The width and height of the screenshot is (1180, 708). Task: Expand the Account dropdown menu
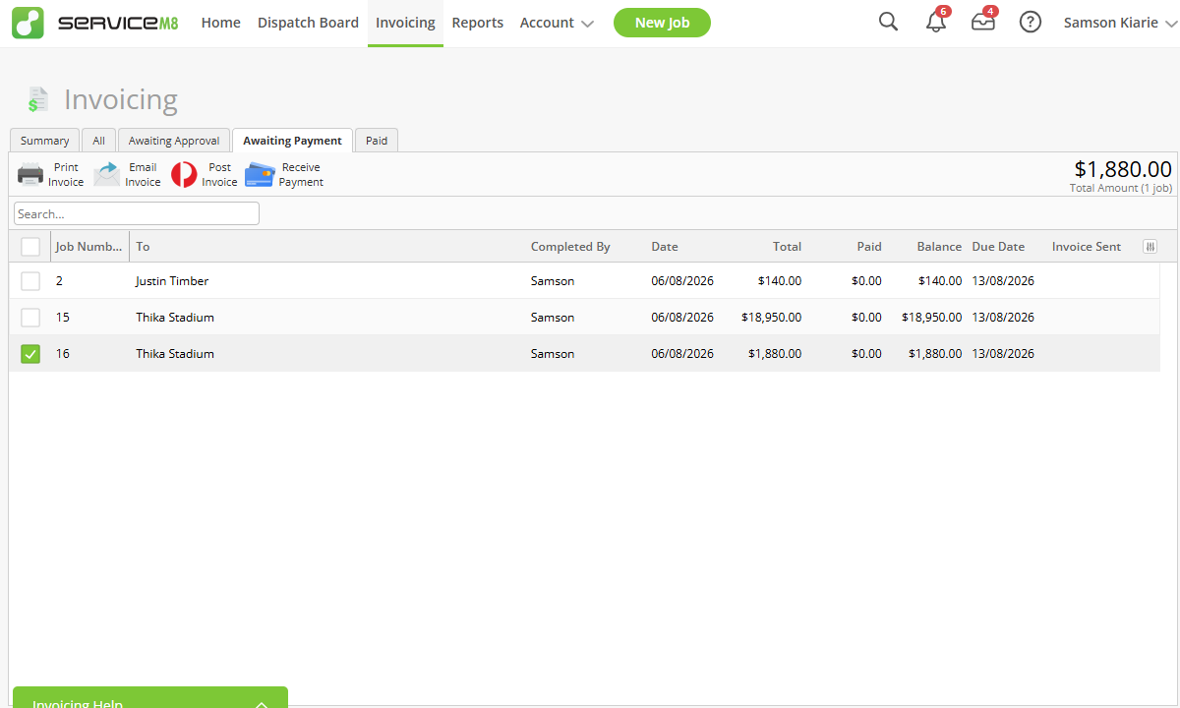557,23
